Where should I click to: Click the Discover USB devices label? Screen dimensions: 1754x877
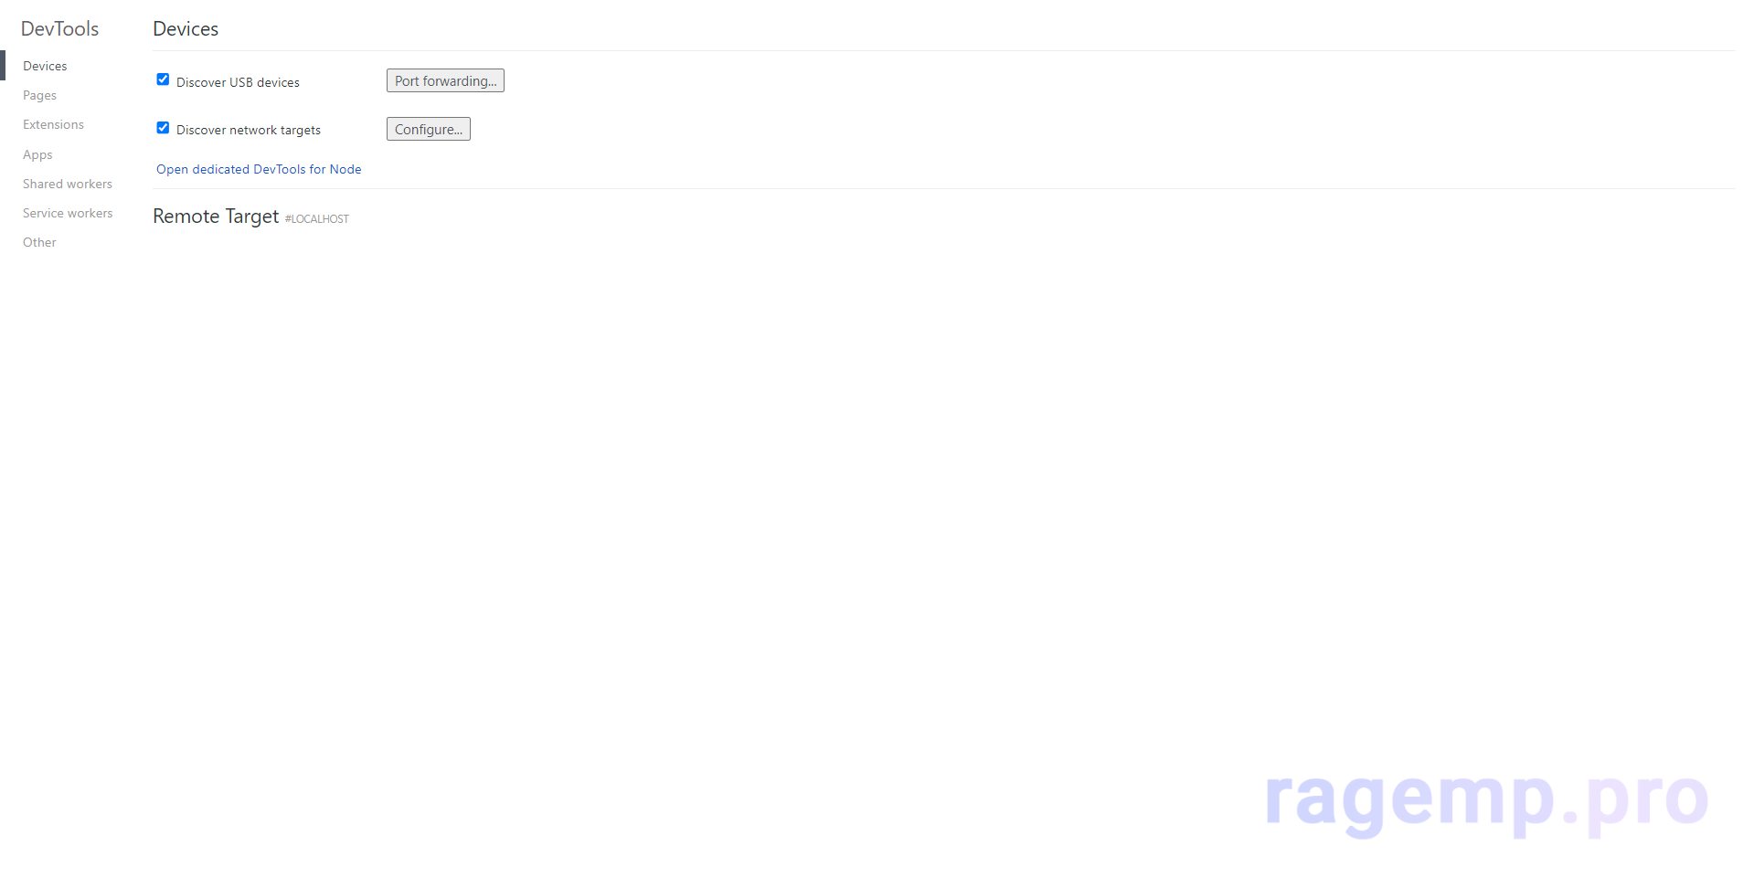(238, 82)
